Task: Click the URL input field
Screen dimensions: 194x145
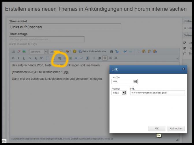Action: [x=157, y=93]
